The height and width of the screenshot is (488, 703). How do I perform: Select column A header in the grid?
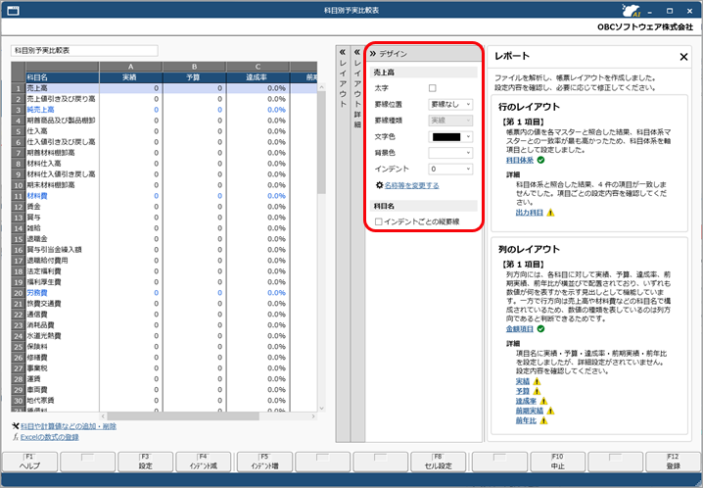click(x=131, y=67)
